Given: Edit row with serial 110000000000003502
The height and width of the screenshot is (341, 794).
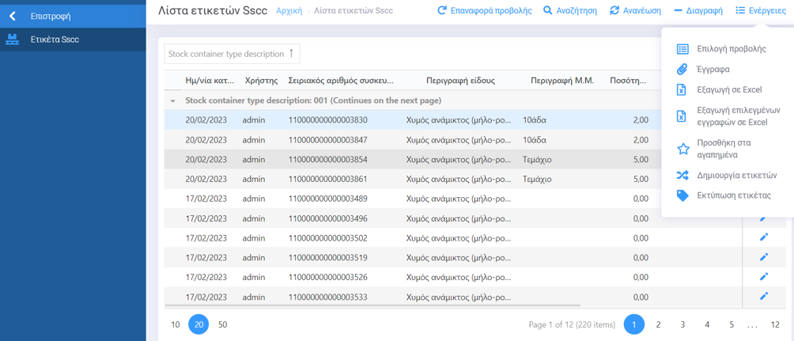Looking at the screenshot, I should 764,237.
